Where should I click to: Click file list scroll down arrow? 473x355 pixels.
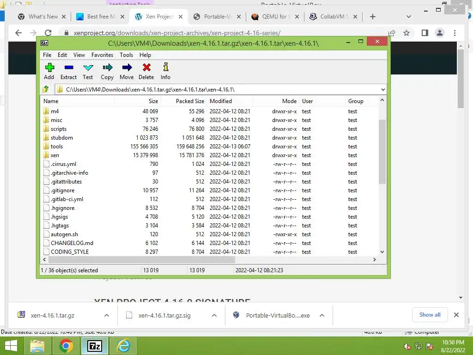[x=382, y=251]
